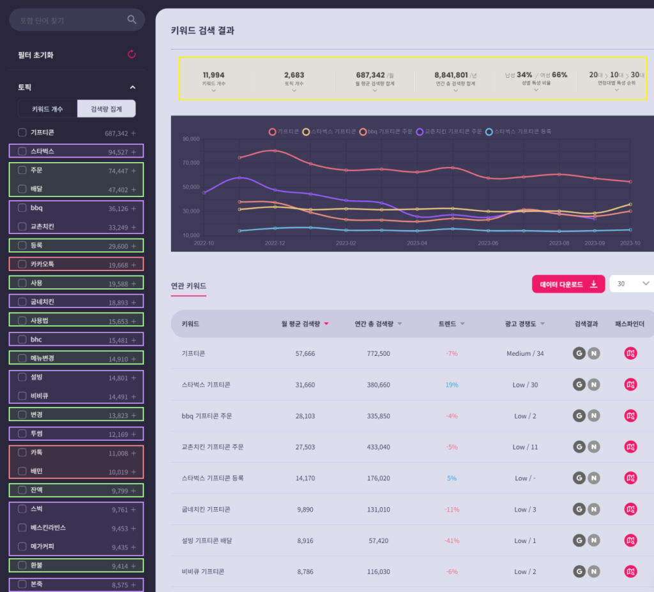Switch to 검색량 집계 tab
Screen dimensions: 654x592
tap(107, 108)
